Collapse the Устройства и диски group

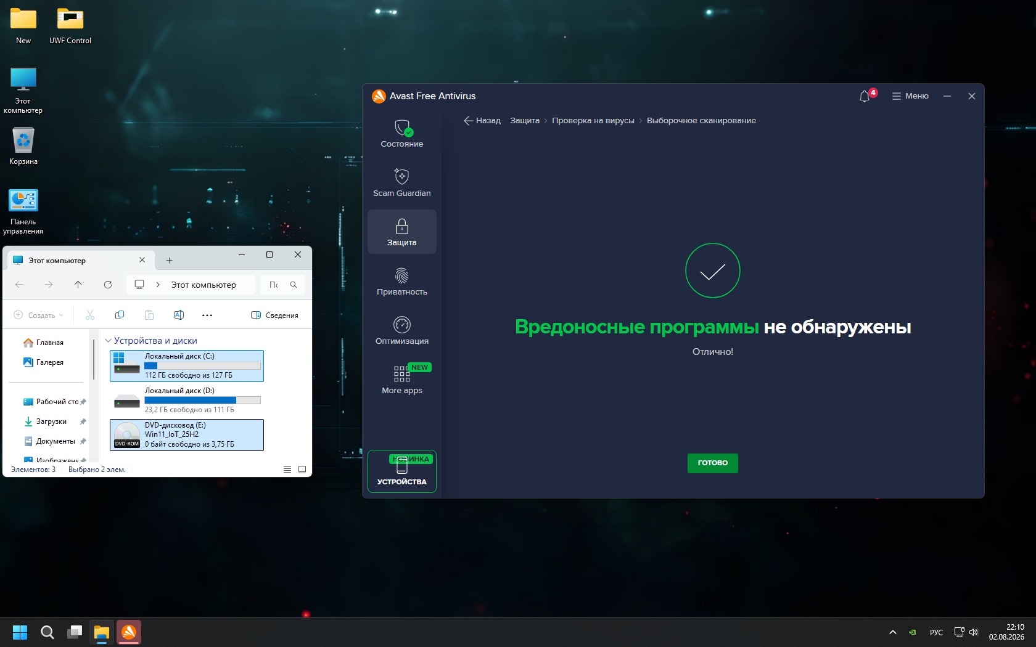(x=109, y=341)
